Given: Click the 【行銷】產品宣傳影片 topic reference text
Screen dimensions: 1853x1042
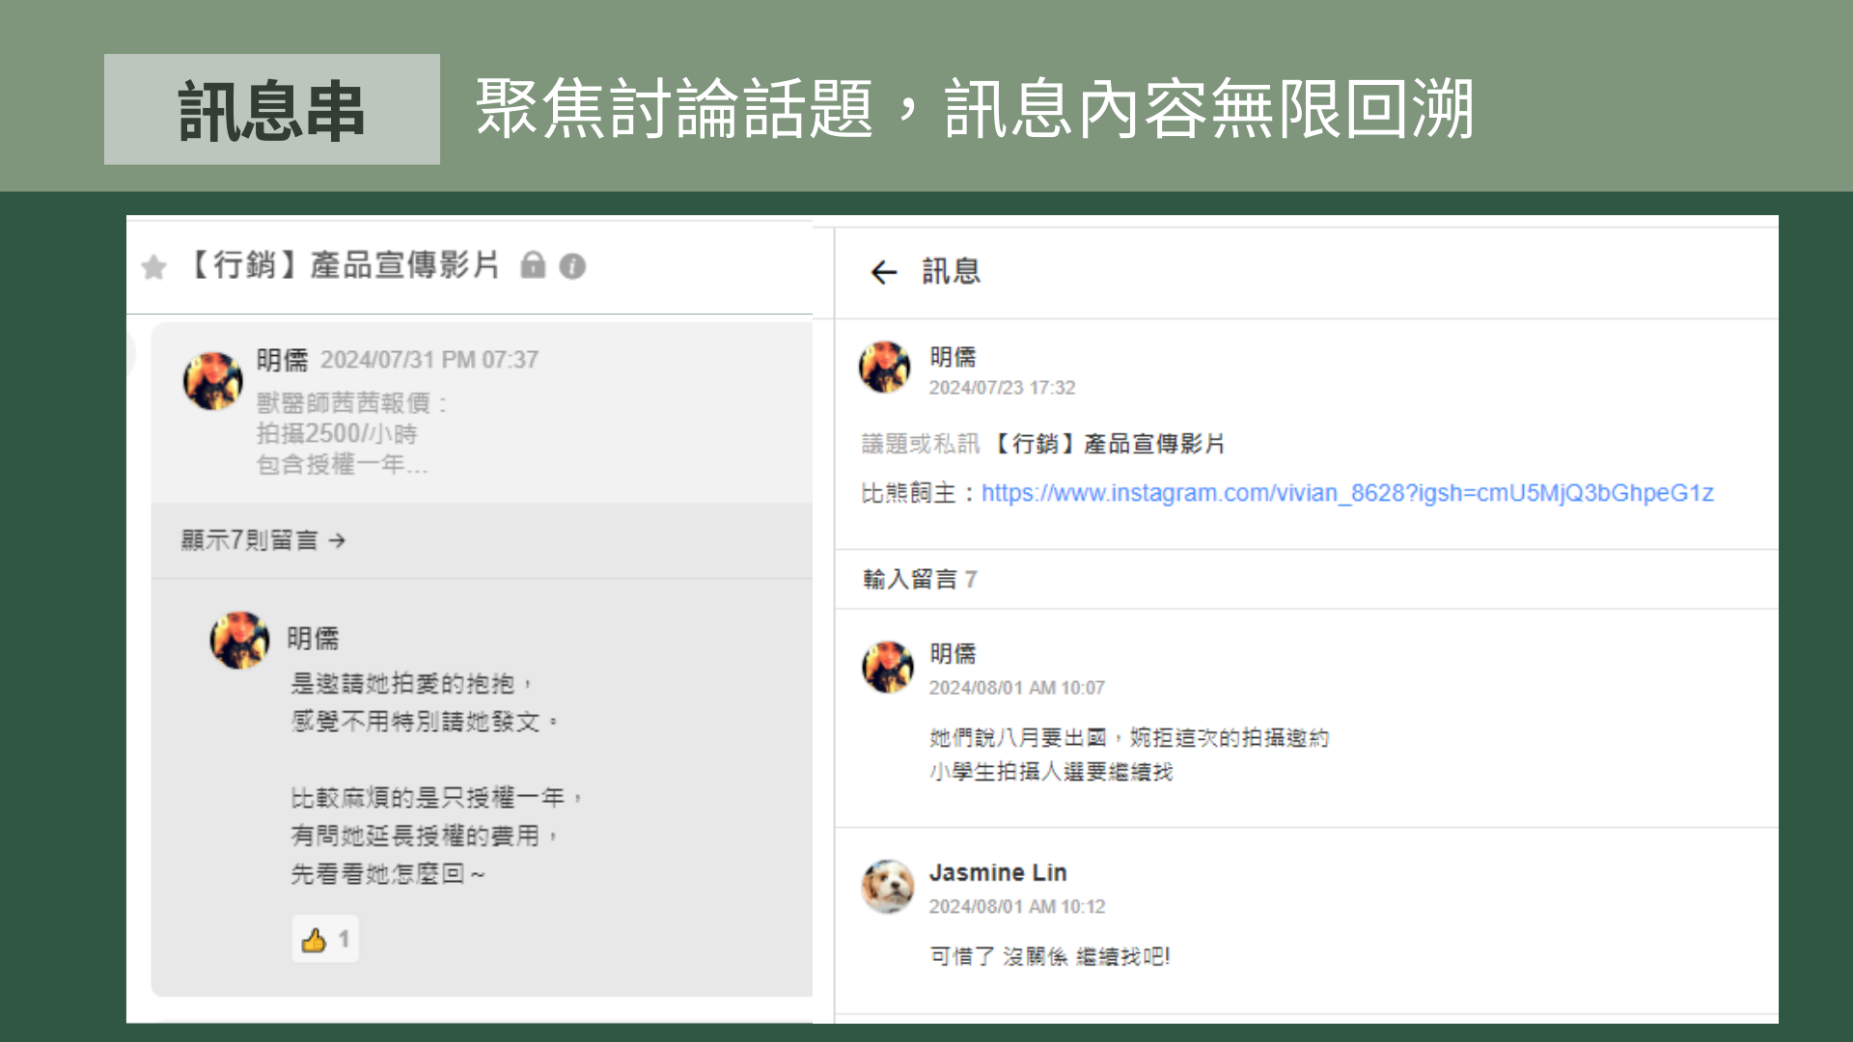Looking at the screenshot, I should coord(1108,444).
